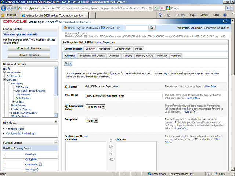Screen dimensions: 235x176
Task: Switch to the Monitoring tab
Action: click(x=104, y=49)
